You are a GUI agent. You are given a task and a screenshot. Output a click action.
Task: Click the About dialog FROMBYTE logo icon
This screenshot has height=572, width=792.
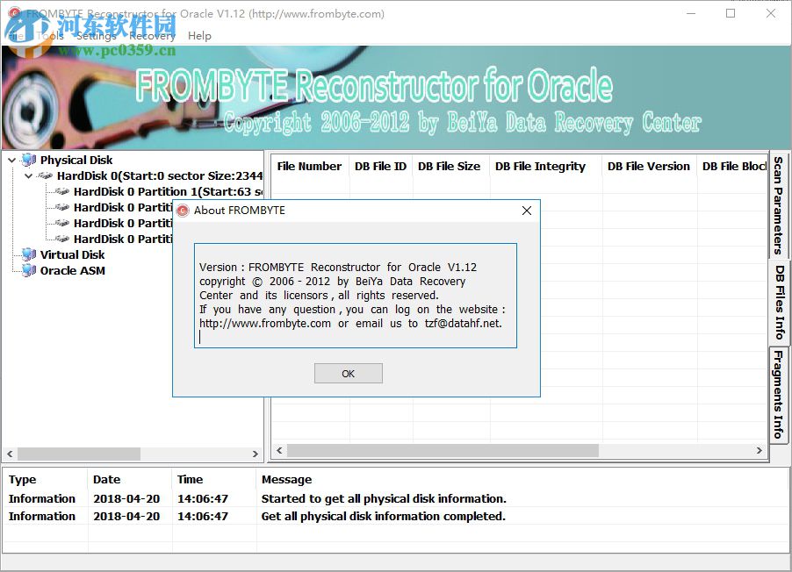point(183,211)
